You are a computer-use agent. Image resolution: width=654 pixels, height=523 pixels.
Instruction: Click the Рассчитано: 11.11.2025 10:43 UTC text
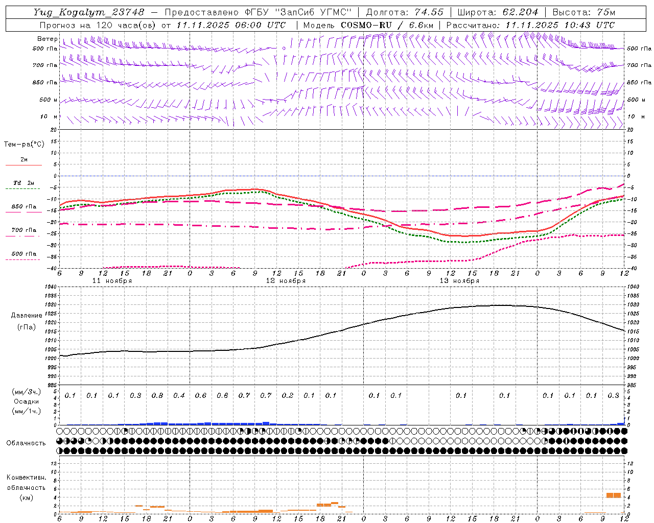530,25
